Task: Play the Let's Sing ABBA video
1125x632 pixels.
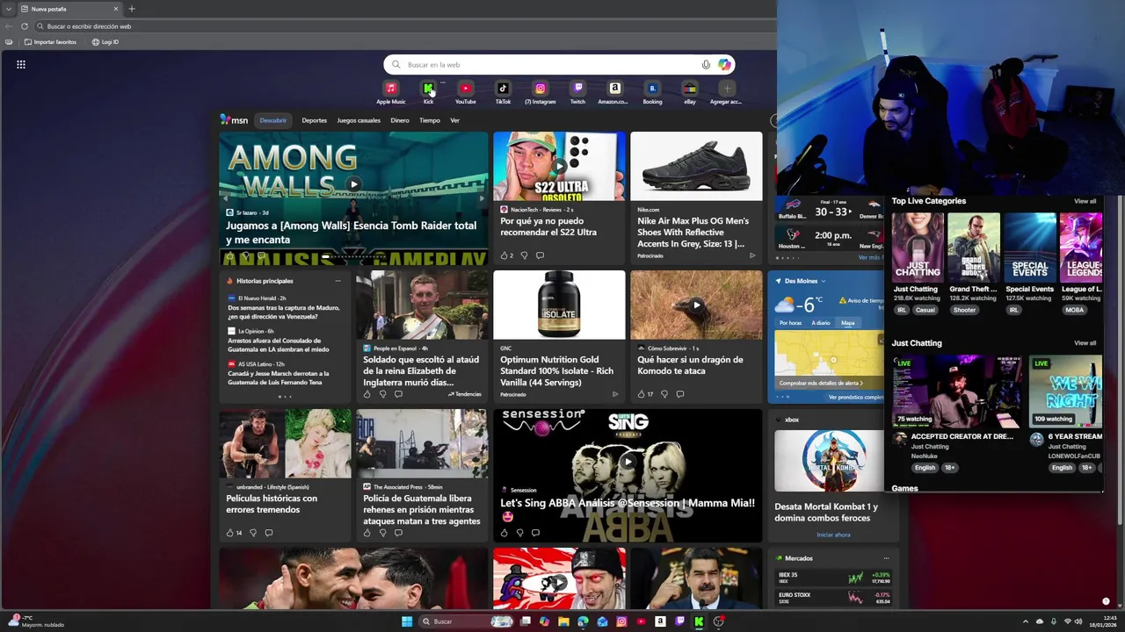Action: tap(628, 462)
